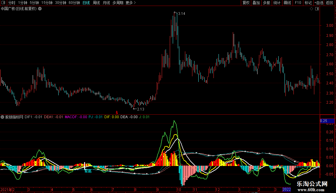Switch to 周线 weekly chart
Screen dimensions: 336x193
tap(96, 3)
